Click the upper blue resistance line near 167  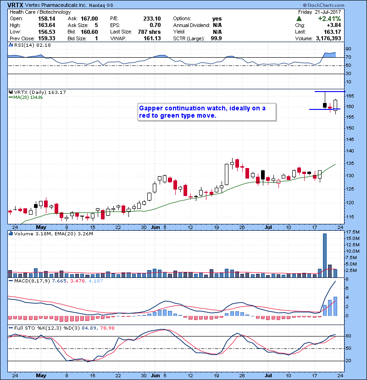tap(329, 92)
